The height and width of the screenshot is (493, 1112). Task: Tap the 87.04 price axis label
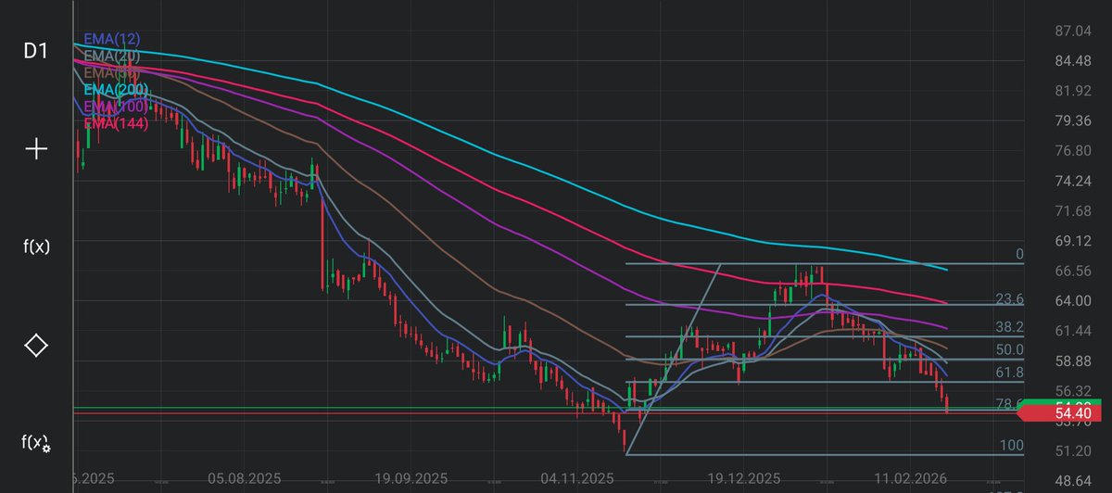point(1073,31)
